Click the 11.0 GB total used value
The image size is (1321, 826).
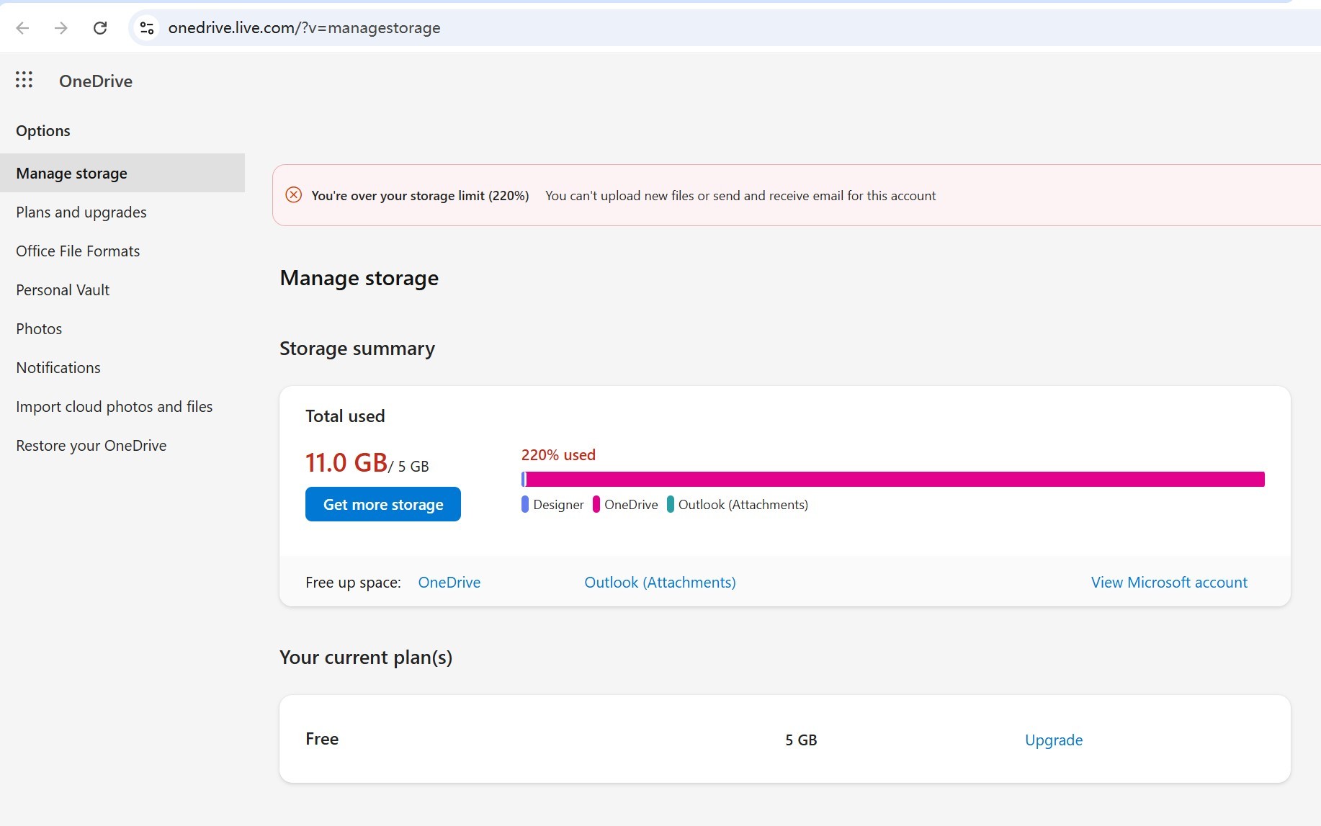346,462
